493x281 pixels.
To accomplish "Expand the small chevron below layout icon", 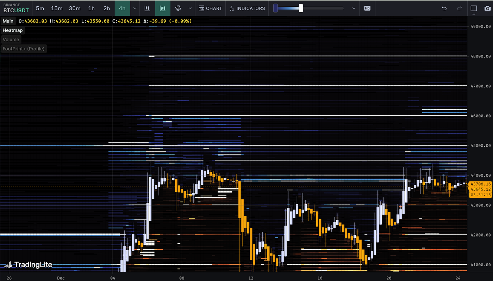I will [x=473, y=15].
